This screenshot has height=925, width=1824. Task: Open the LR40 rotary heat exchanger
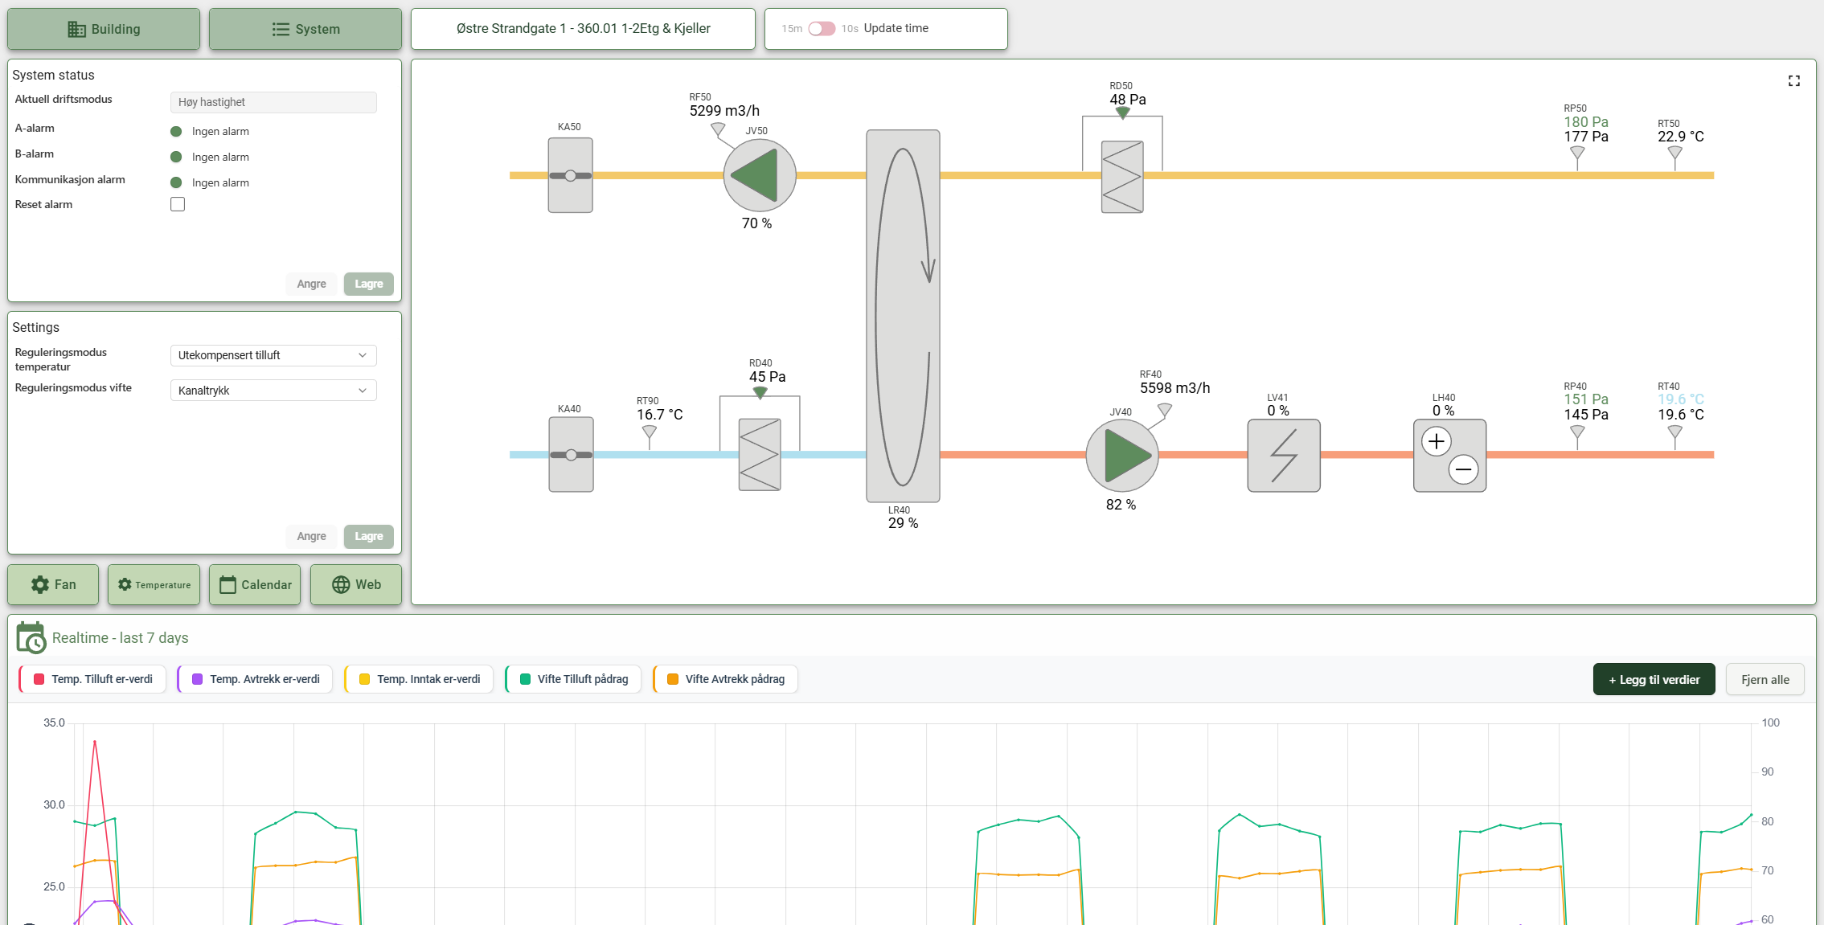tap(903, 316)
